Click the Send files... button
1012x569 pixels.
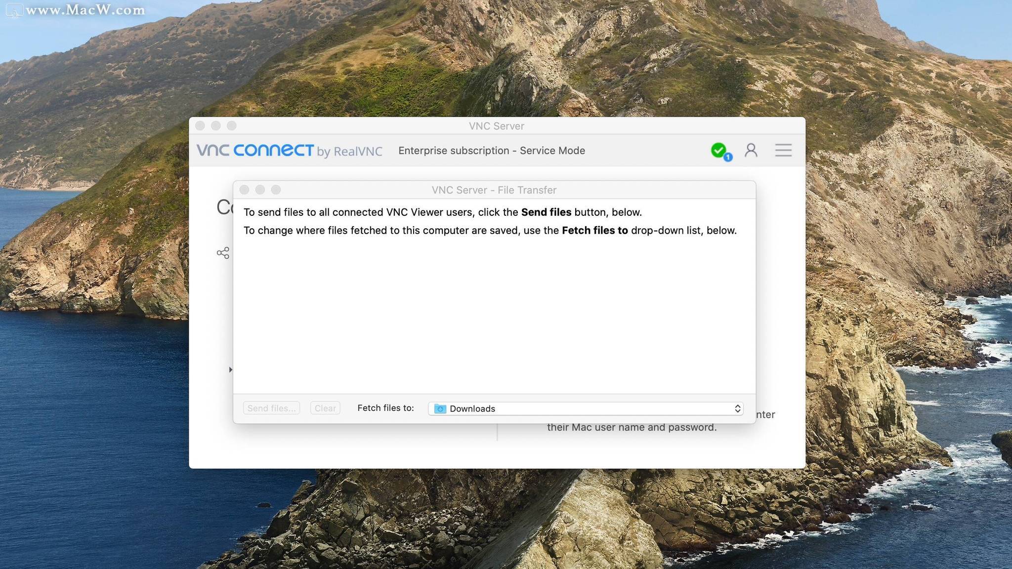(x=271, y=408)
